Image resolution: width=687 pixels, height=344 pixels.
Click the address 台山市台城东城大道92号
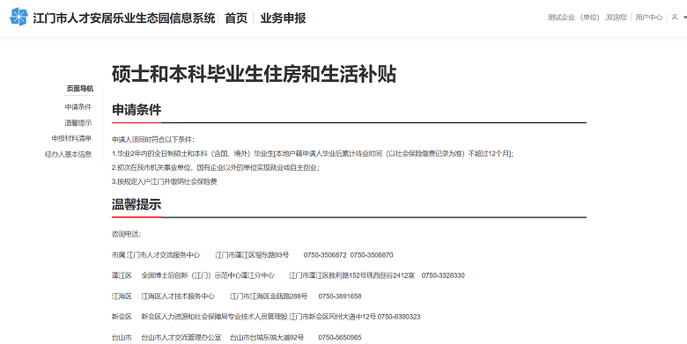coord(267,338)
